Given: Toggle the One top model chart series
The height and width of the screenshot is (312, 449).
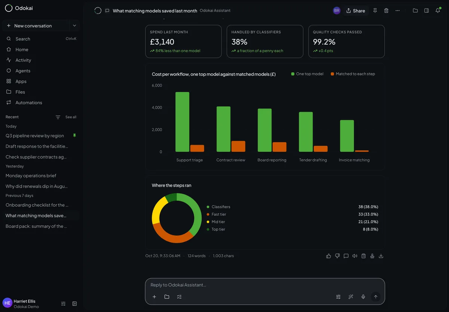Looking at the screenshot, I should pos(307,74).
